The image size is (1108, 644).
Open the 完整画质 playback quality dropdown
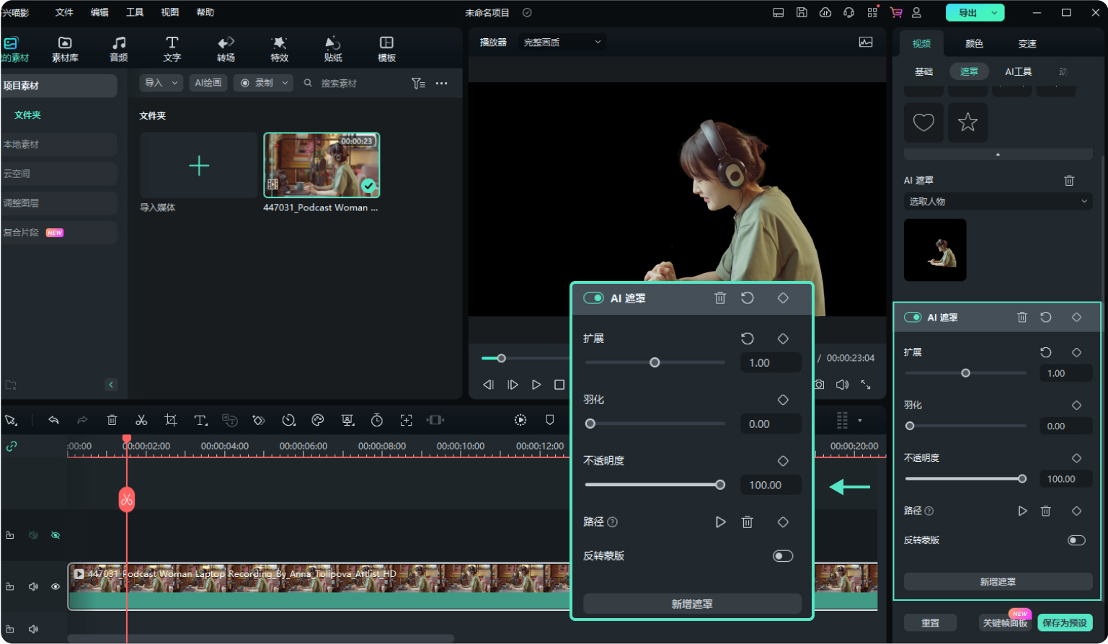pos(561,41)
